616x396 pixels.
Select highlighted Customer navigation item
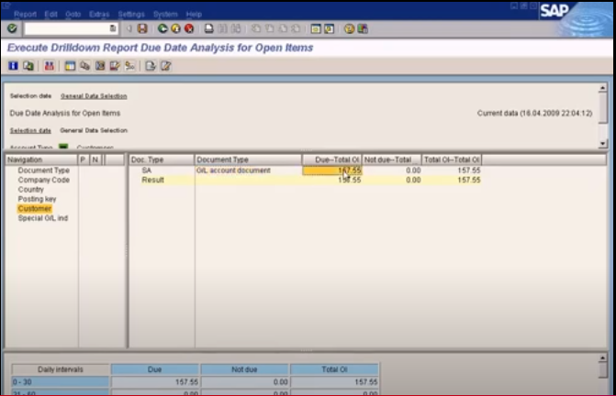(x=35, y=209)
